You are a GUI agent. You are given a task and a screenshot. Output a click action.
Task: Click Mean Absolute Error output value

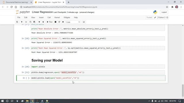[x=64, y=33]
